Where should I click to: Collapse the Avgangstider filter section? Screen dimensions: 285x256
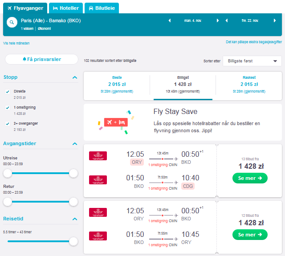(x=75, y=144)
